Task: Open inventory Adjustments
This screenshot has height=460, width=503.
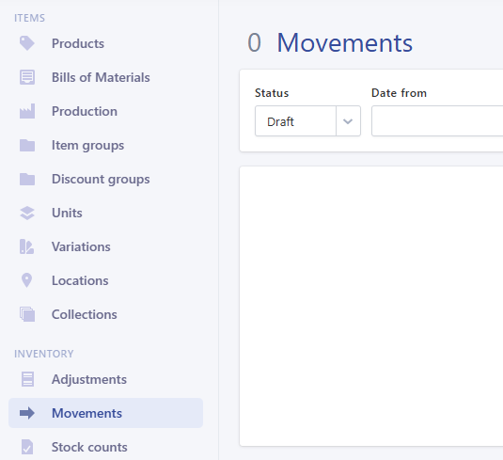Action: coord(89,379)
